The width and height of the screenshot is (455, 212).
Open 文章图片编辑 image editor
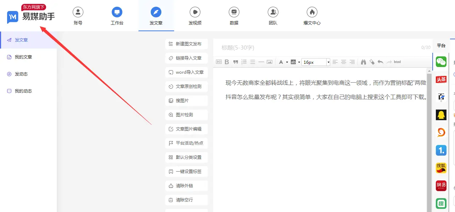coord(187,129)
